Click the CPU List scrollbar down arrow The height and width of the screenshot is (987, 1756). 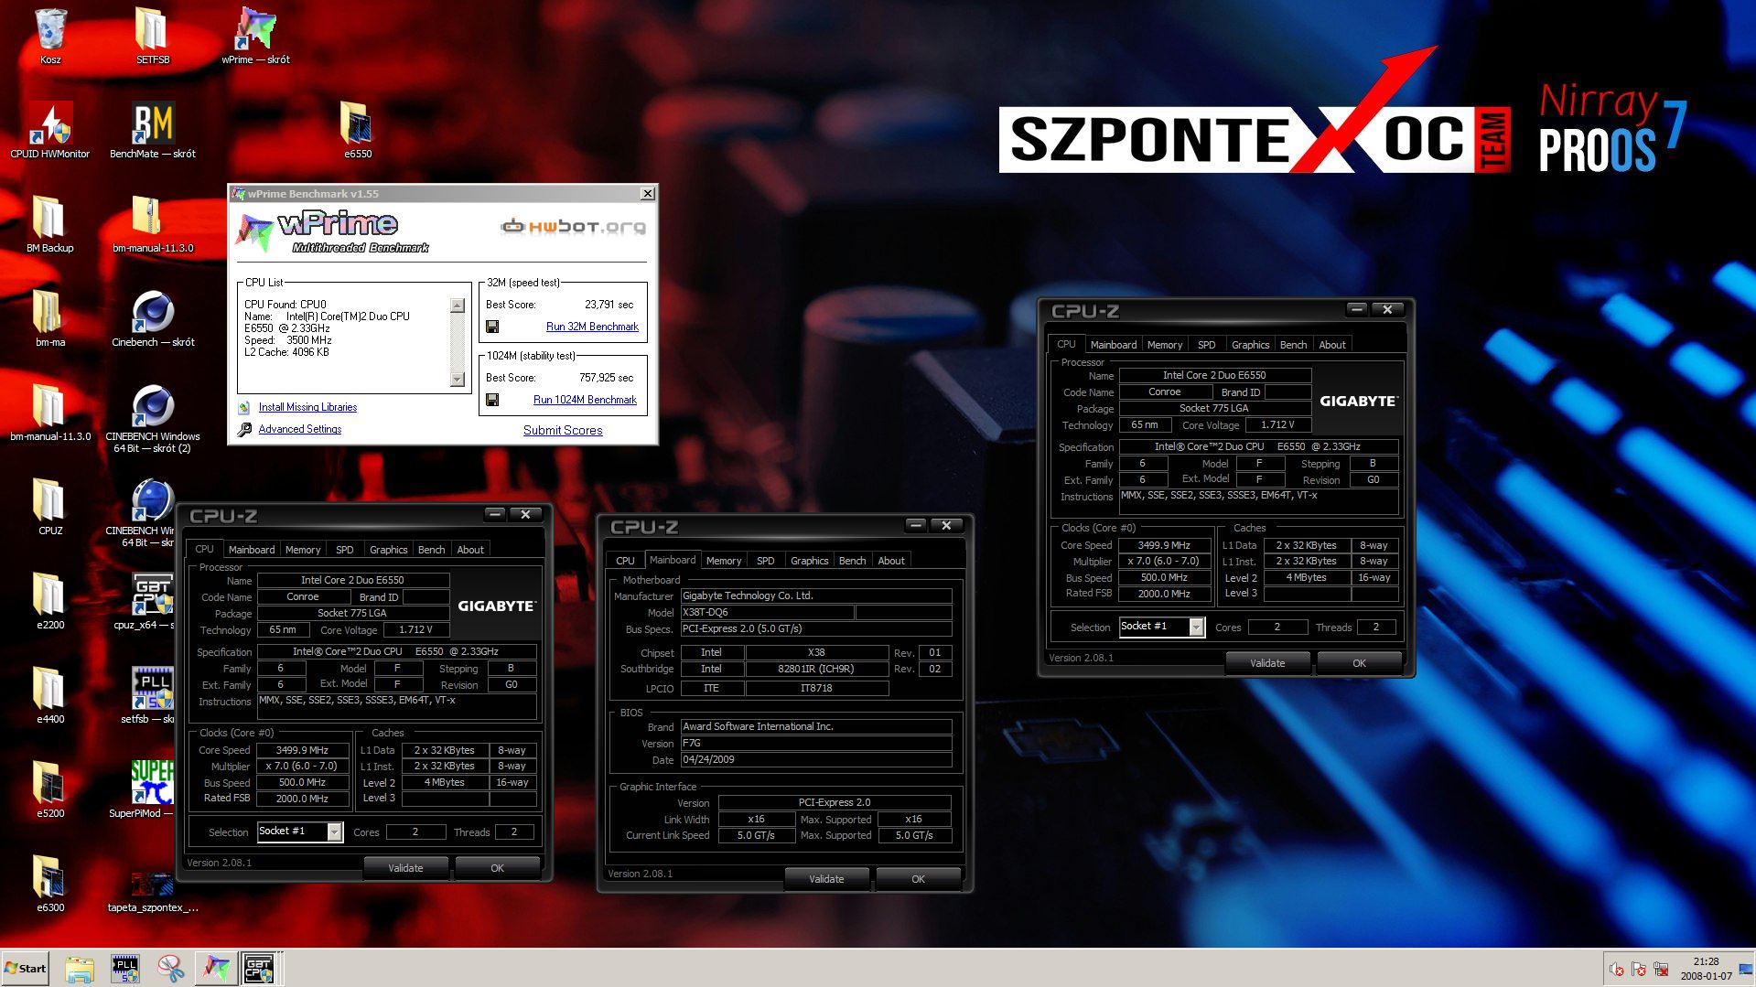tap(458, 380)
